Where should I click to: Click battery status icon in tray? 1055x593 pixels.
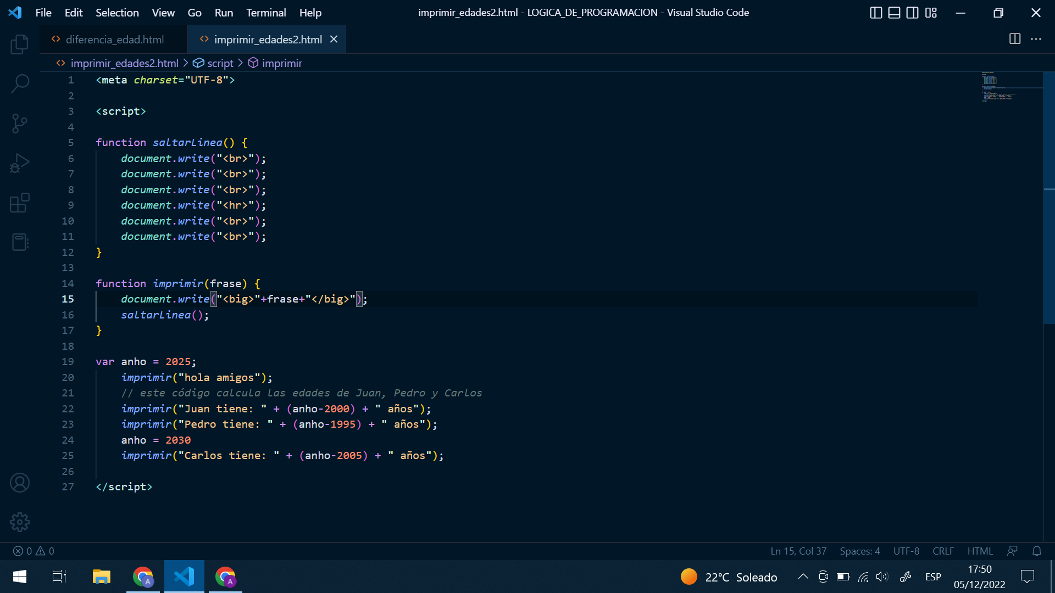[x=843, y=577]
